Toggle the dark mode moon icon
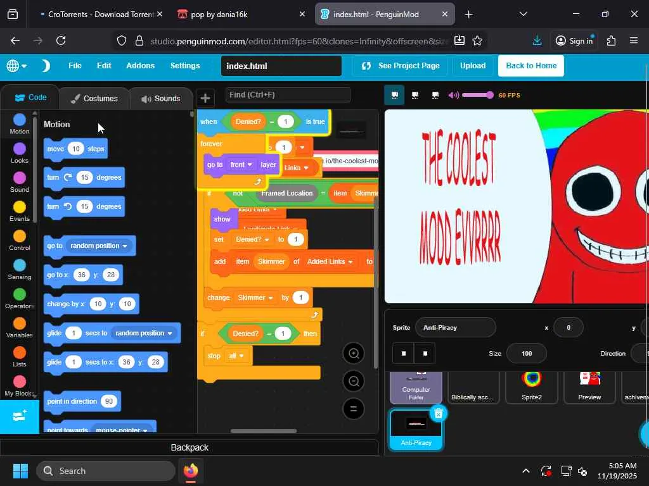The height and width of the screenshot is (486, 649). [46, 66]
